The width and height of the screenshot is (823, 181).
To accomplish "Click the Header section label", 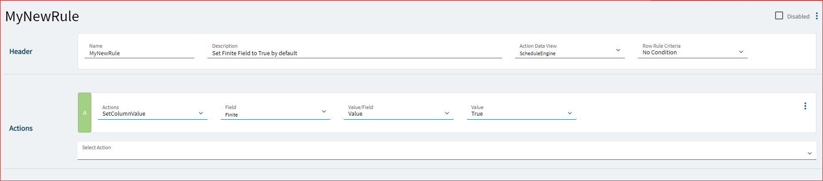I will (x=21, y=52).
